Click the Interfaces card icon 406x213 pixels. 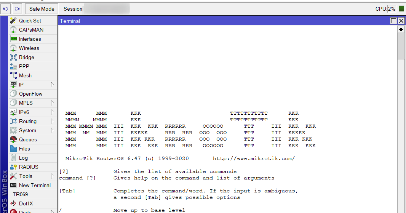[14, 39]
